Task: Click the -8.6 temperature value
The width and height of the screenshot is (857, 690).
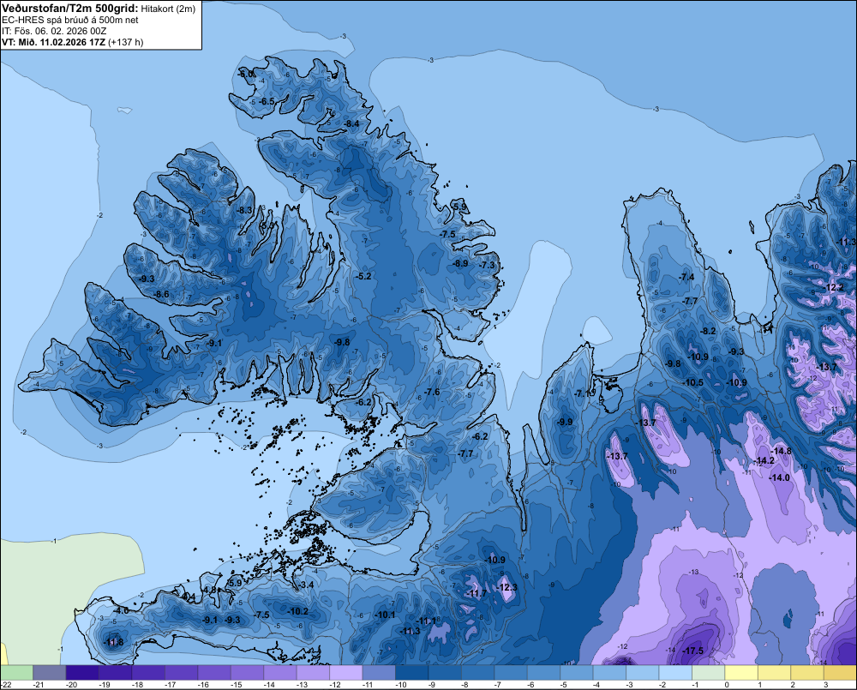Action: tap(161, 295)
